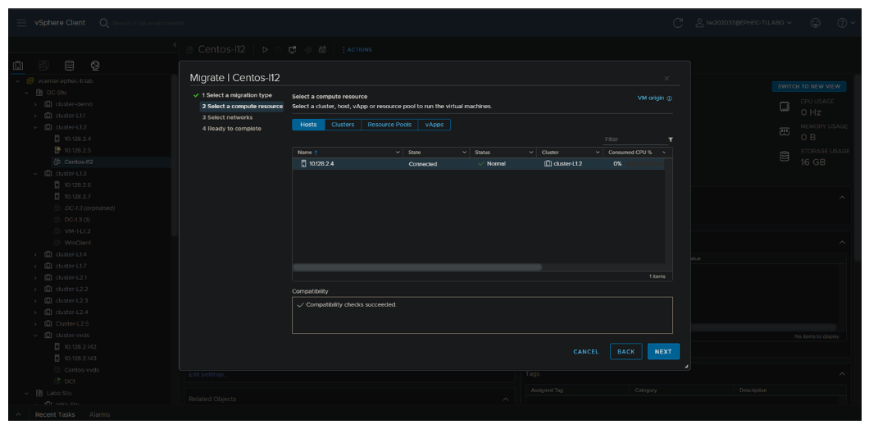Expand the cluster-L1.4 node
Image resolution: width=869 pixels, height=429 pixels.
pyautogui.click(x=35, y=254)
